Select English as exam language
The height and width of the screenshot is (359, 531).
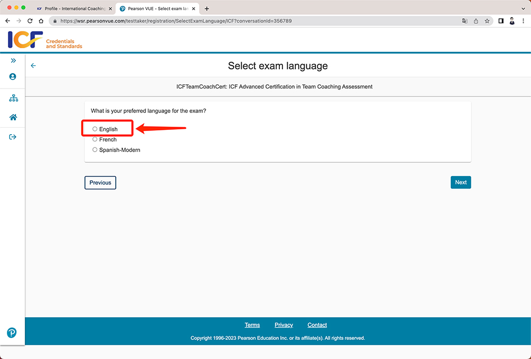95,129
